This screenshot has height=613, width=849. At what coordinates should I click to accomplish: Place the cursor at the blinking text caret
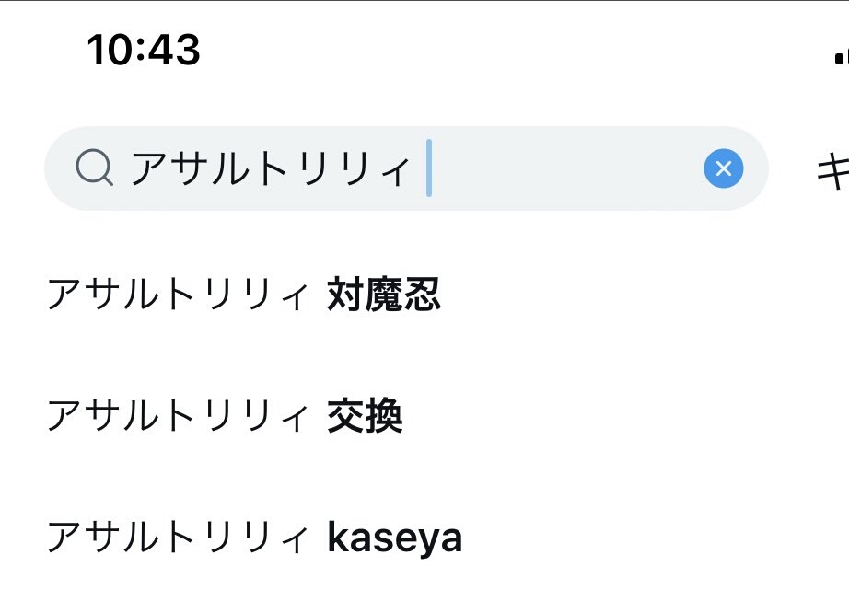pyautogui.click(x=429, y=168)
